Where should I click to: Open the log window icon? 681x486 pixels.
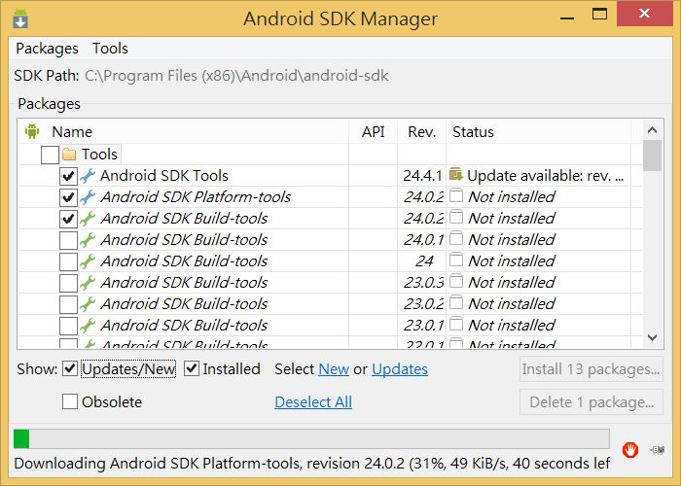click(x=660, y=449)
